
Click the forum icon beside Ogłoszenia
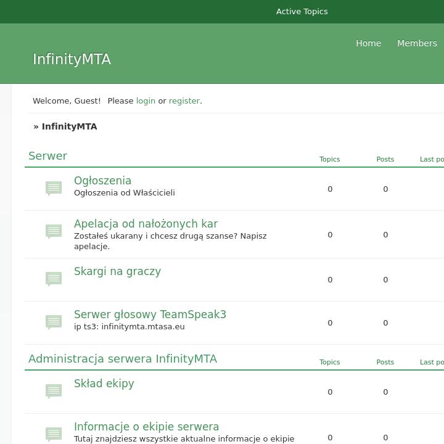point(54,188)
